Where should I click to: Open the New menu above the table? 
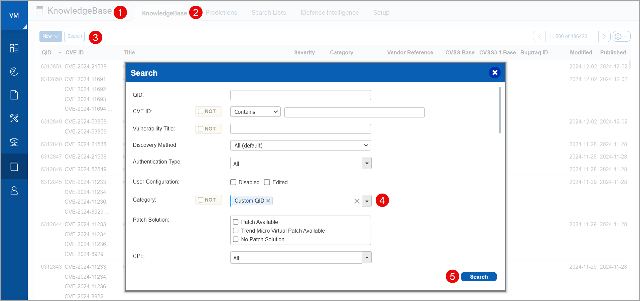click(x=50, y=36)
